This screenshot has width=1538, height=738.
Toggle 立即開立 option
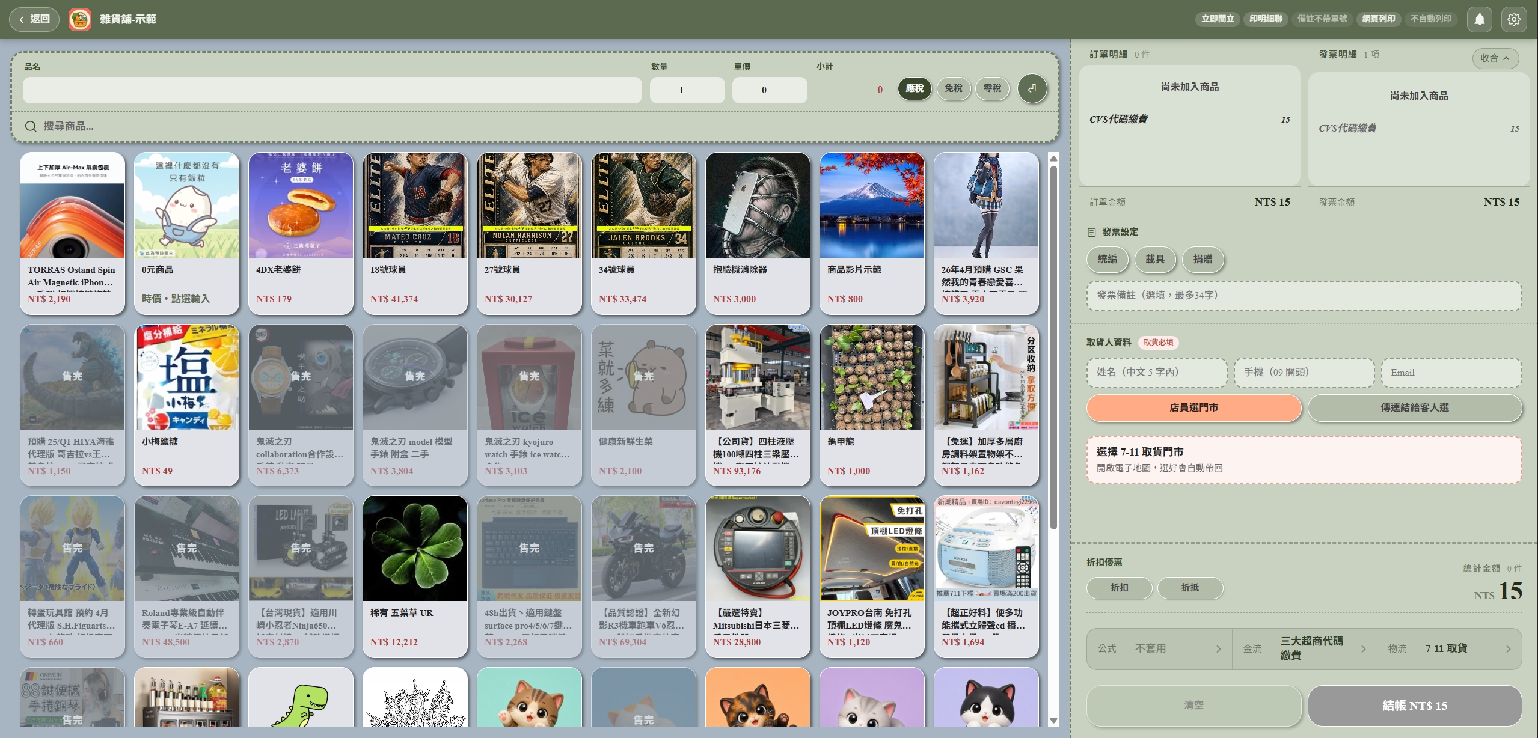pos(1218,19)
